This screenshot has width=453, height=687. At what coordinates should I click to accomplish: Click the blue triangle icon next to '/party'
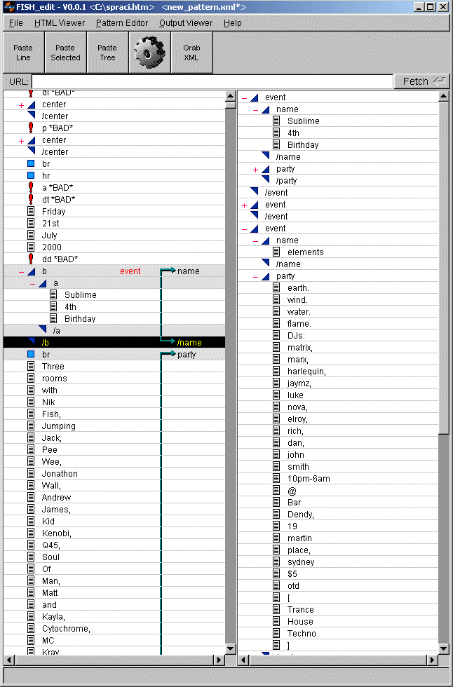click(x=265, y=180)
